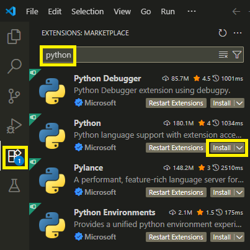Screen dimensions: 250x250
Task: Open the Testing flask view
Action: point(14,185)
